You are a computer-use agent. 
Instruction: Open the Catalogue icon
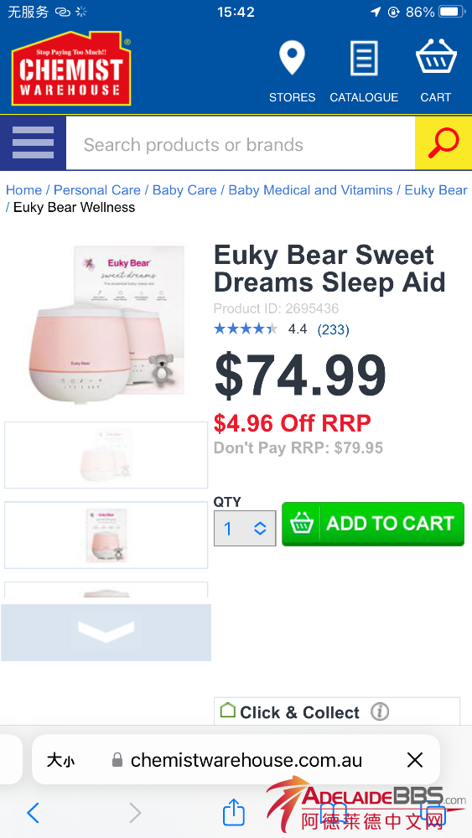click(x=364, y=59)
